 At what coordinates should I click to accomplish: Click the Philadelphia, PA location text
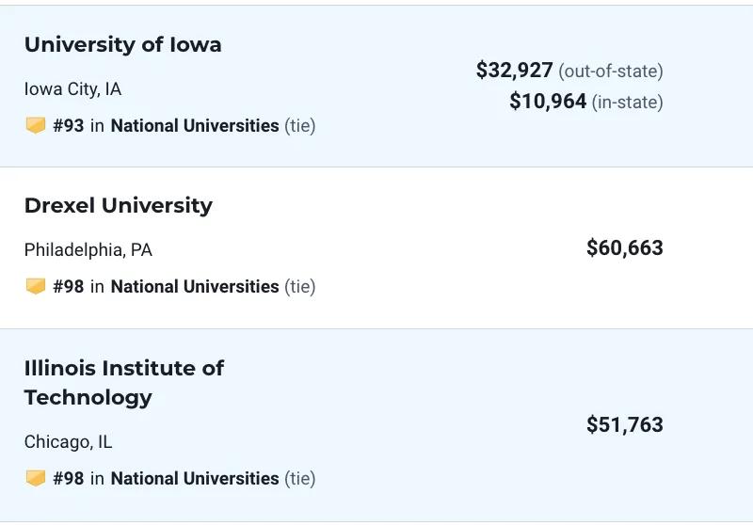click(x=88, y=250)
